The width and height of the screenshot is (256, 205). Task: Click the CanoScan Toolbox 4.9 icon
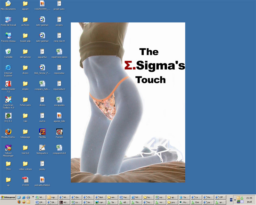tap(8, 100)
